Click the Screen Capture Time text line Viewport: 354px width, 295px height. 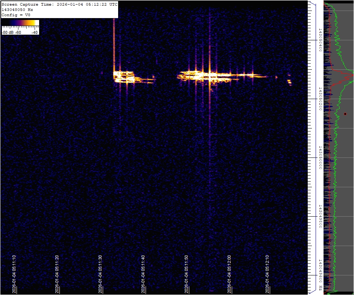pos(59,5)
